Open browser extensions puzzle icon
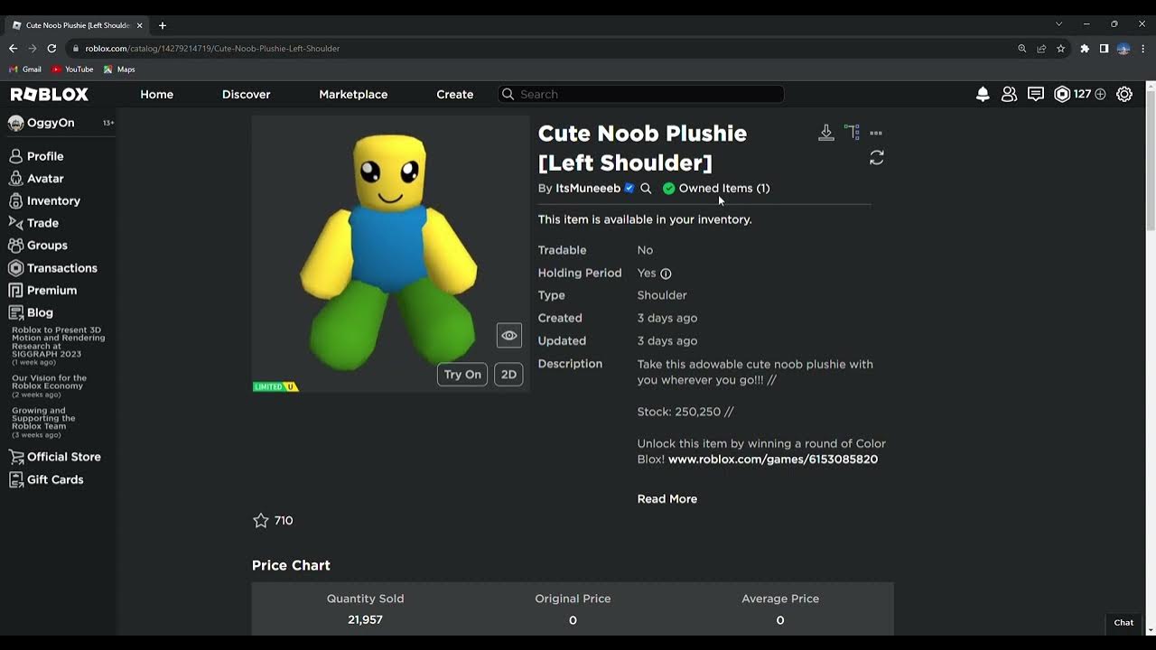The image size is (1156, 650). pos(1085,49)
